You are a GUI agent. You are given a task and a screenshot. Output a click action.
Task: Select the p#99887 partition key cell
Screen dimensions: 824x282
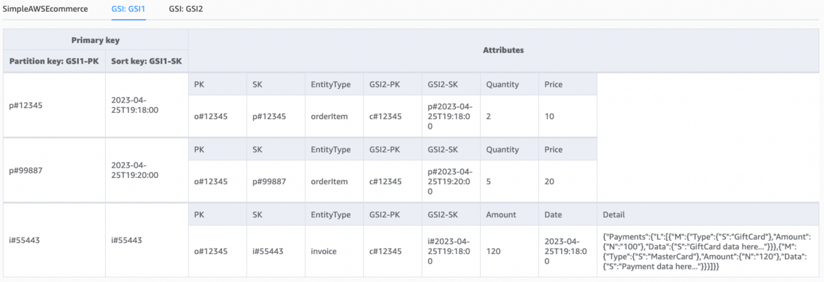(x=22, y=170)
